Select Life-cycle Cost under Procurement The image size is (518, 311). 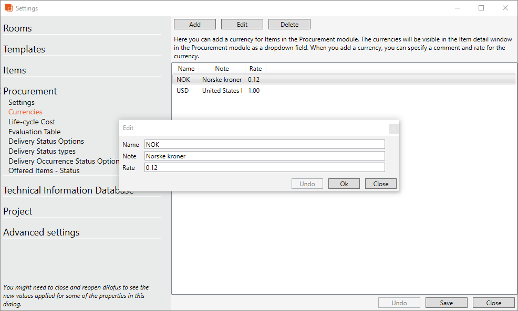tap(32, 122)
